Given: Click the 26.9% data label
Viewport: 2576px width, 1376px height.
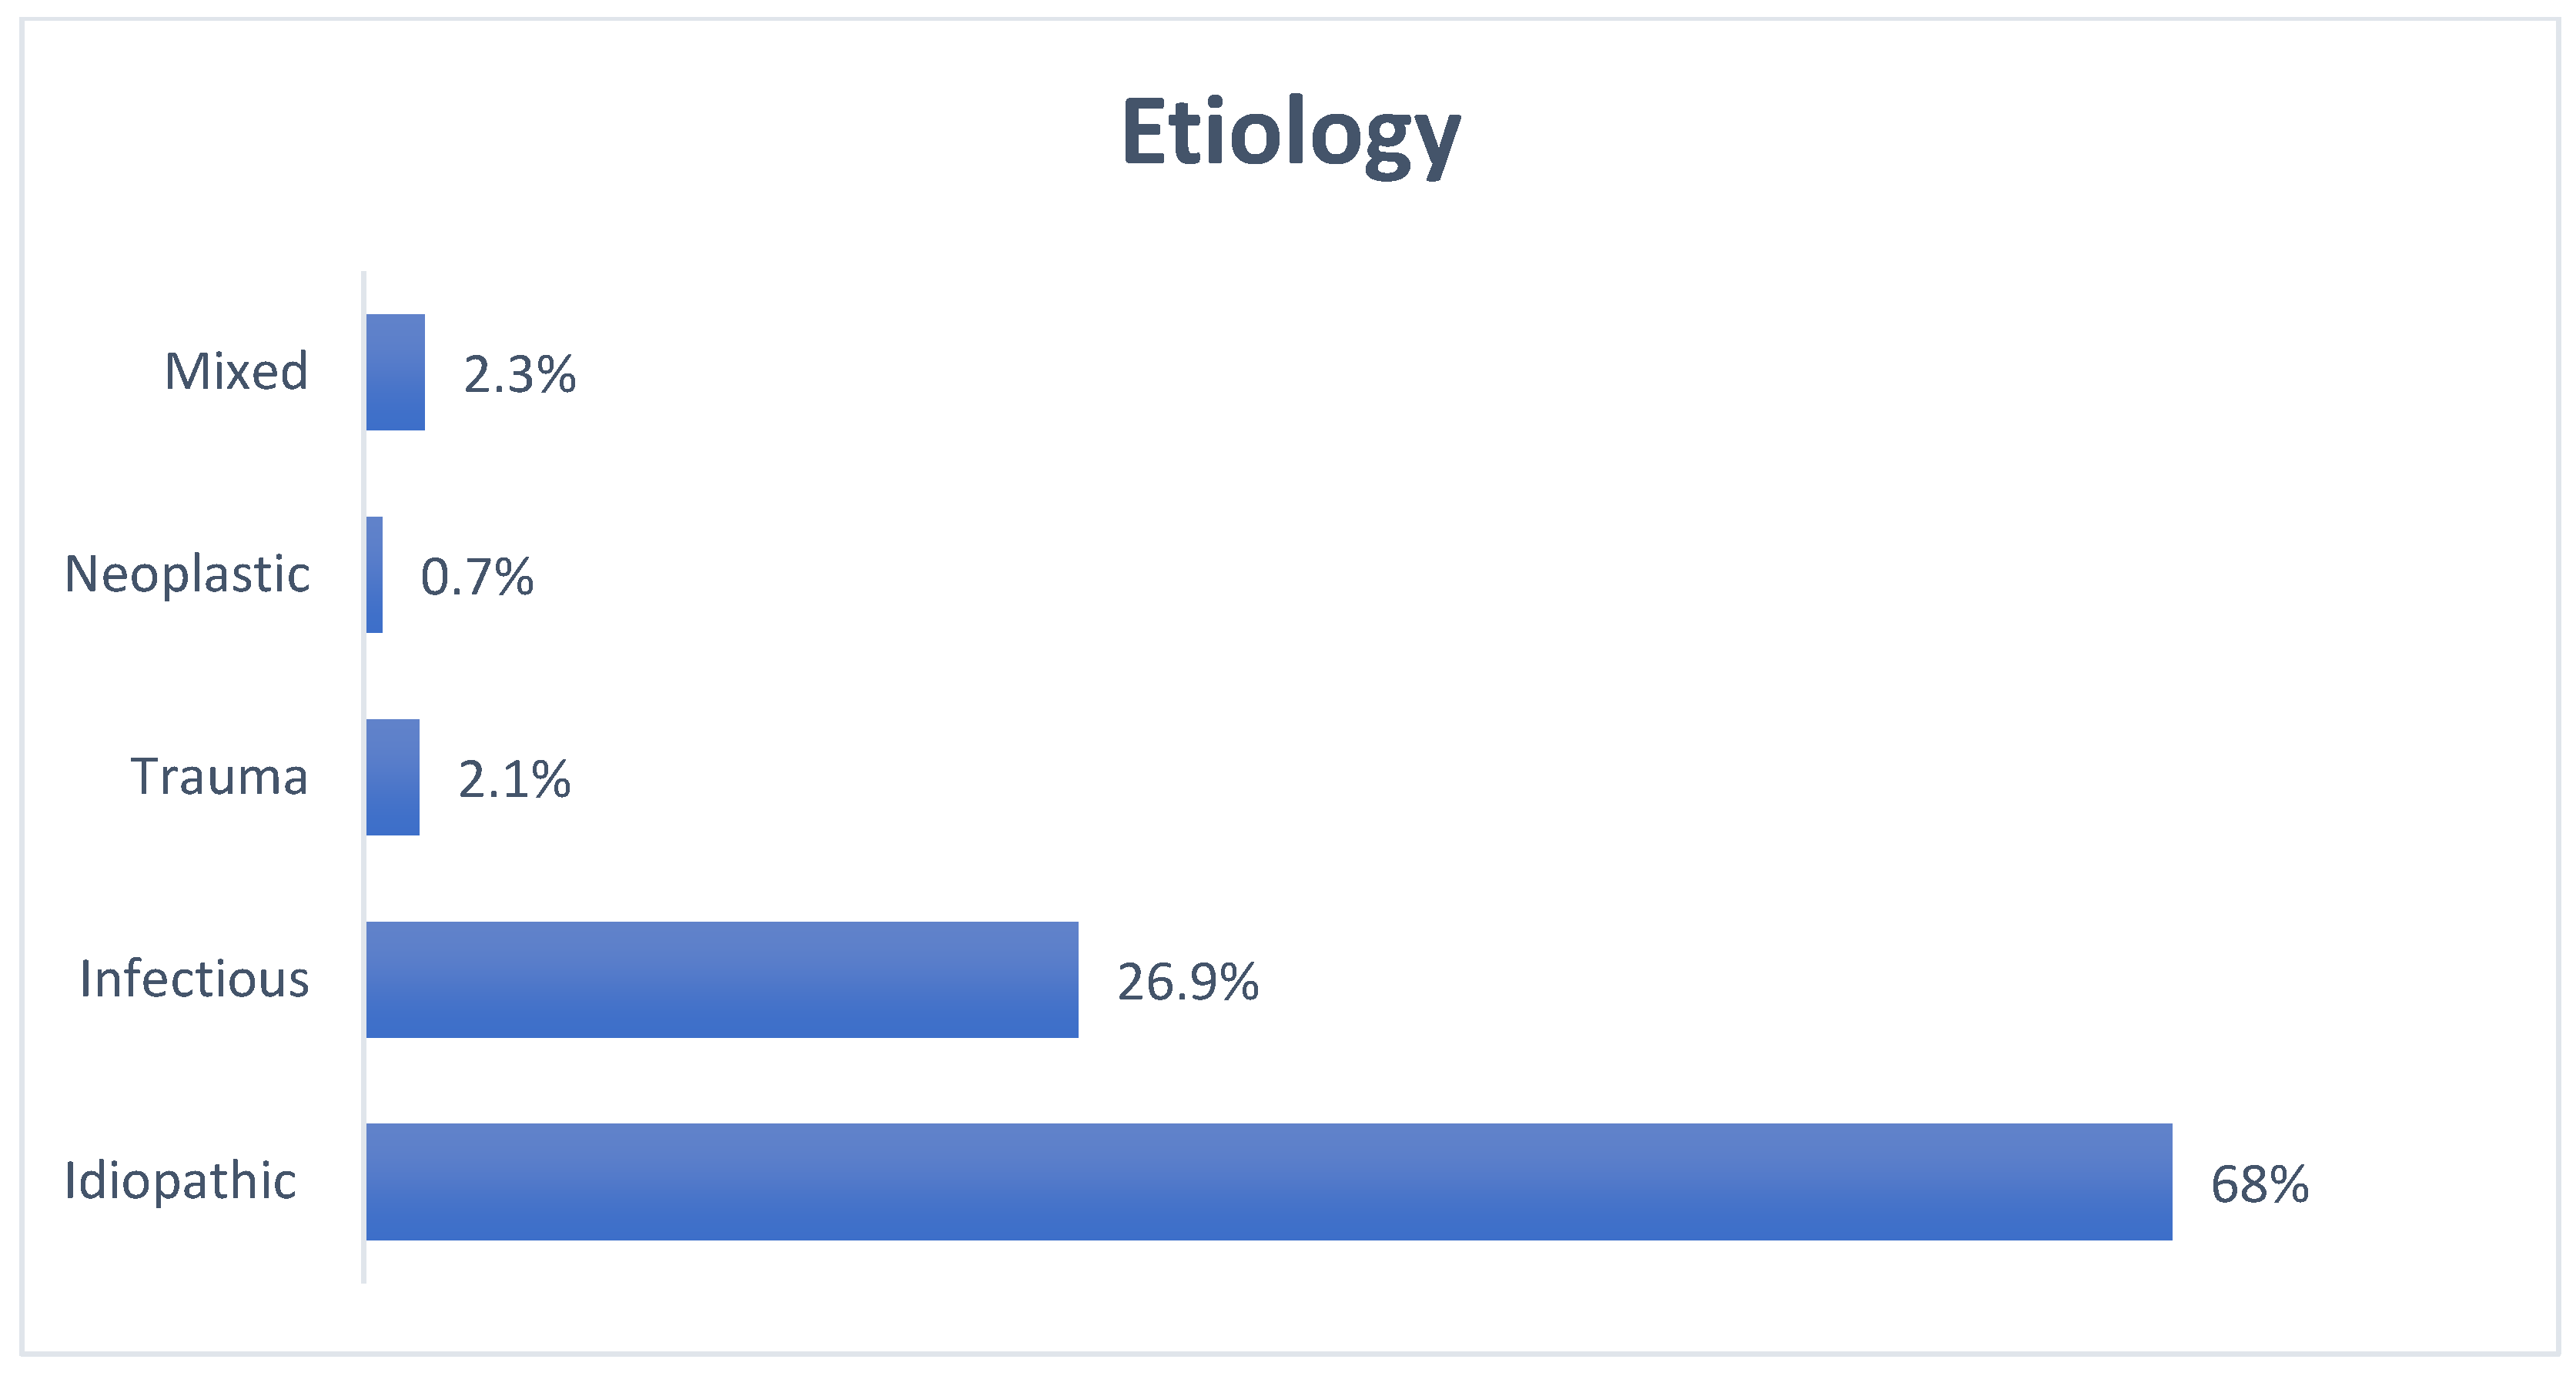Looking at the screenshot, I should 1188,982.
